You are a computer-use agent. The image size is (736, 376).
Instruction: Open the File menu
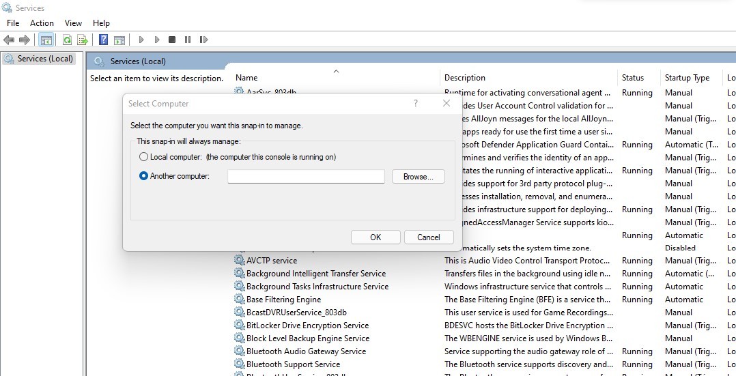tap(13, 23)
